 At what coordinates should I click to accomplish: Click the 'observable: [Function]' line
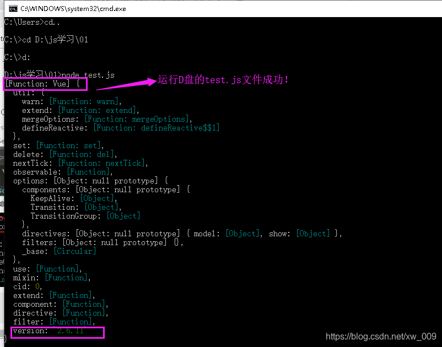click(63, 172)
